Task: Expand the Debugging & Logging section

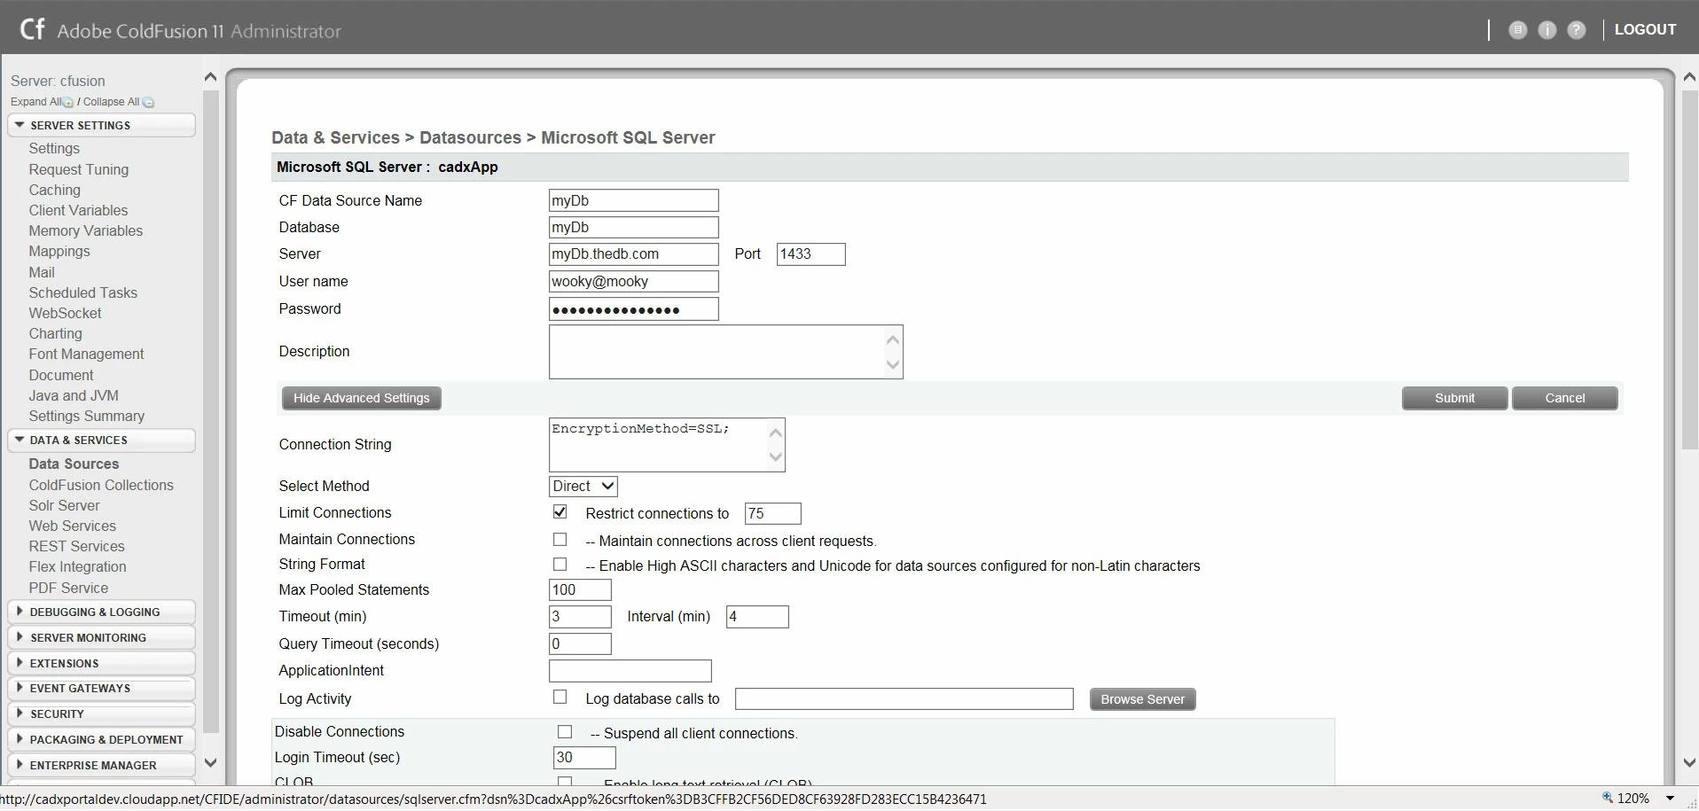Action: pyautogui.click(x=101, y=612)
